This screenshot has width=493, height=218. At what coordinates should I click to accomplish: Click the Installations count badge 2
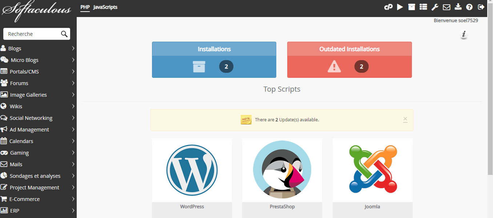tap(226, 67)
